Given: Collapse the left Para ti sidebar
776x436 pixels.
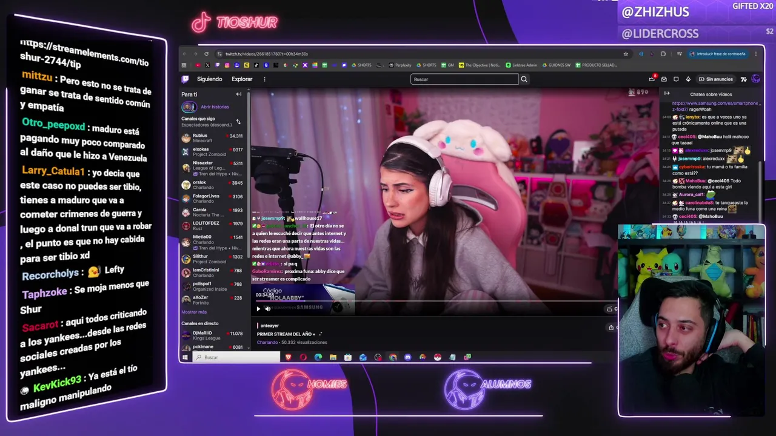Looking at the screenshot, I should pos(239,94).
